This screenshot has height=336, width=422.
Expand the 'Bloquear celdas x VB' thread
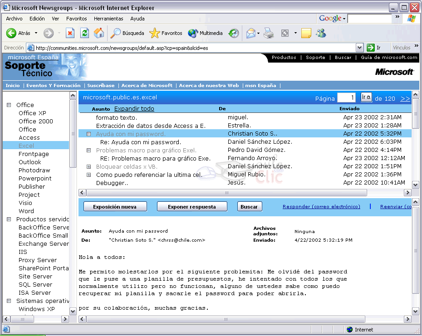click(x=89, y=167)
